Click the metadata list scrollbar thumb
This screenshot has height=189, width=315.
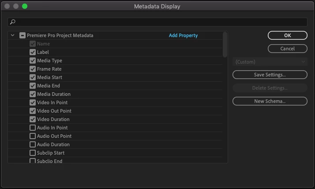(225, 45)
